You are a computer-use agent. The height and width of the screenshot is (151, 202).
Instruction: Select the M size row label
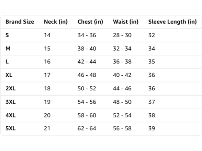coord(8,49)
